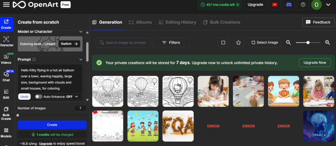
Task: Click the Number of Images slider handle
Action: click(x=18, y=115)
